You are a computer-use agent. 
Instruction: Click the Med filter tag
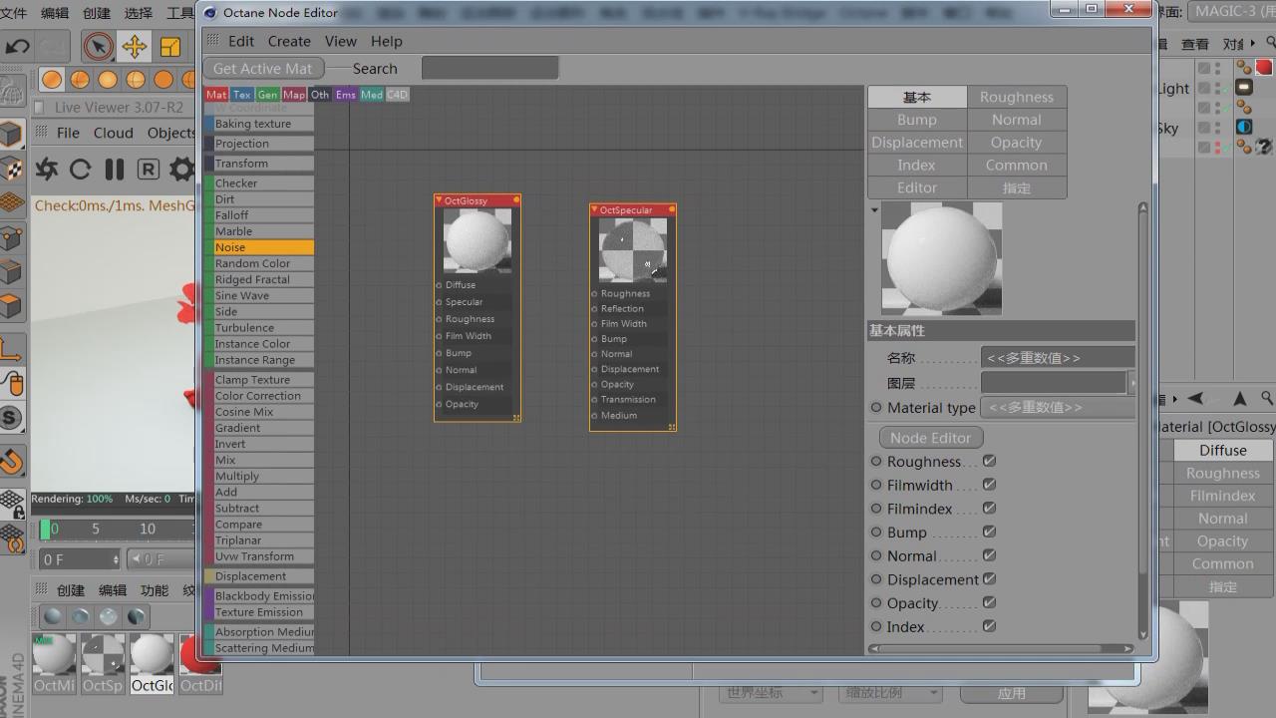click(x=371, y=95)
